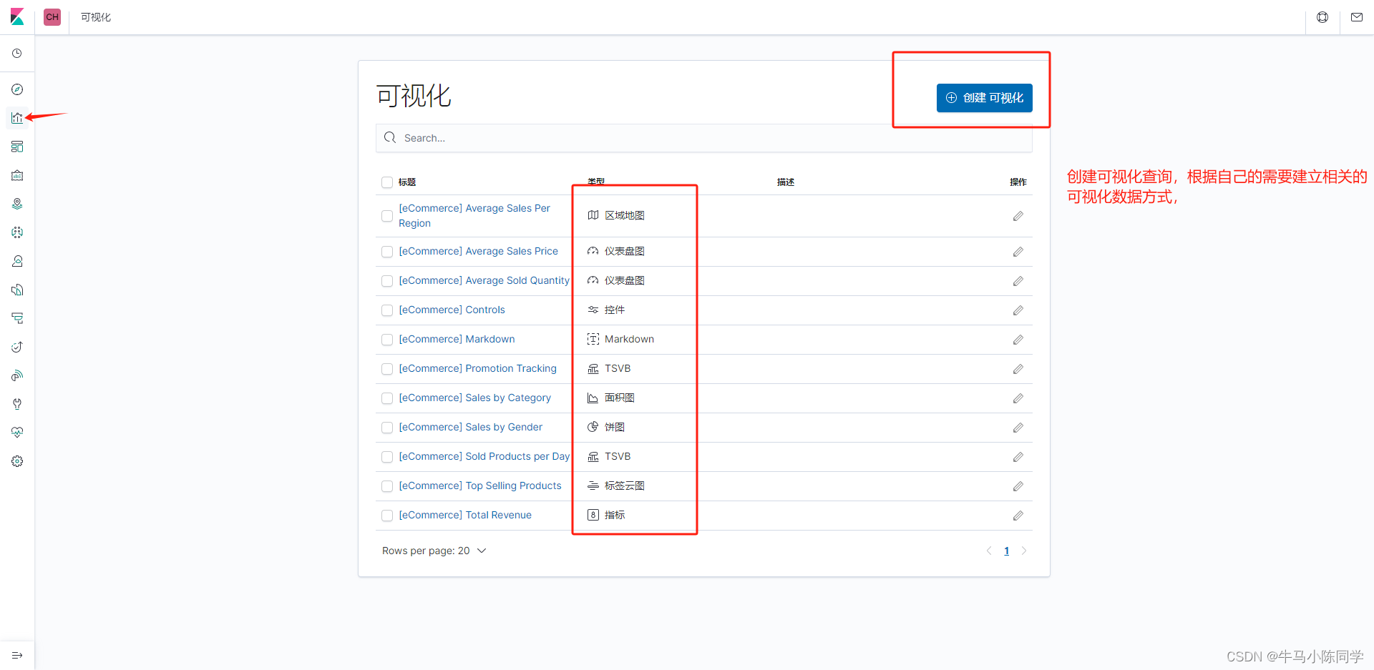Open the Recently viewed clock icon
The height and width of the screenshot is (670, 1374).
tap(17, 54)
